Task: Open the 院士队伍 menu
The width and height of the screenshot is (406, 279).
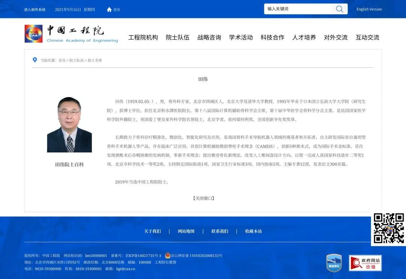Action: (x=177, y=38)
